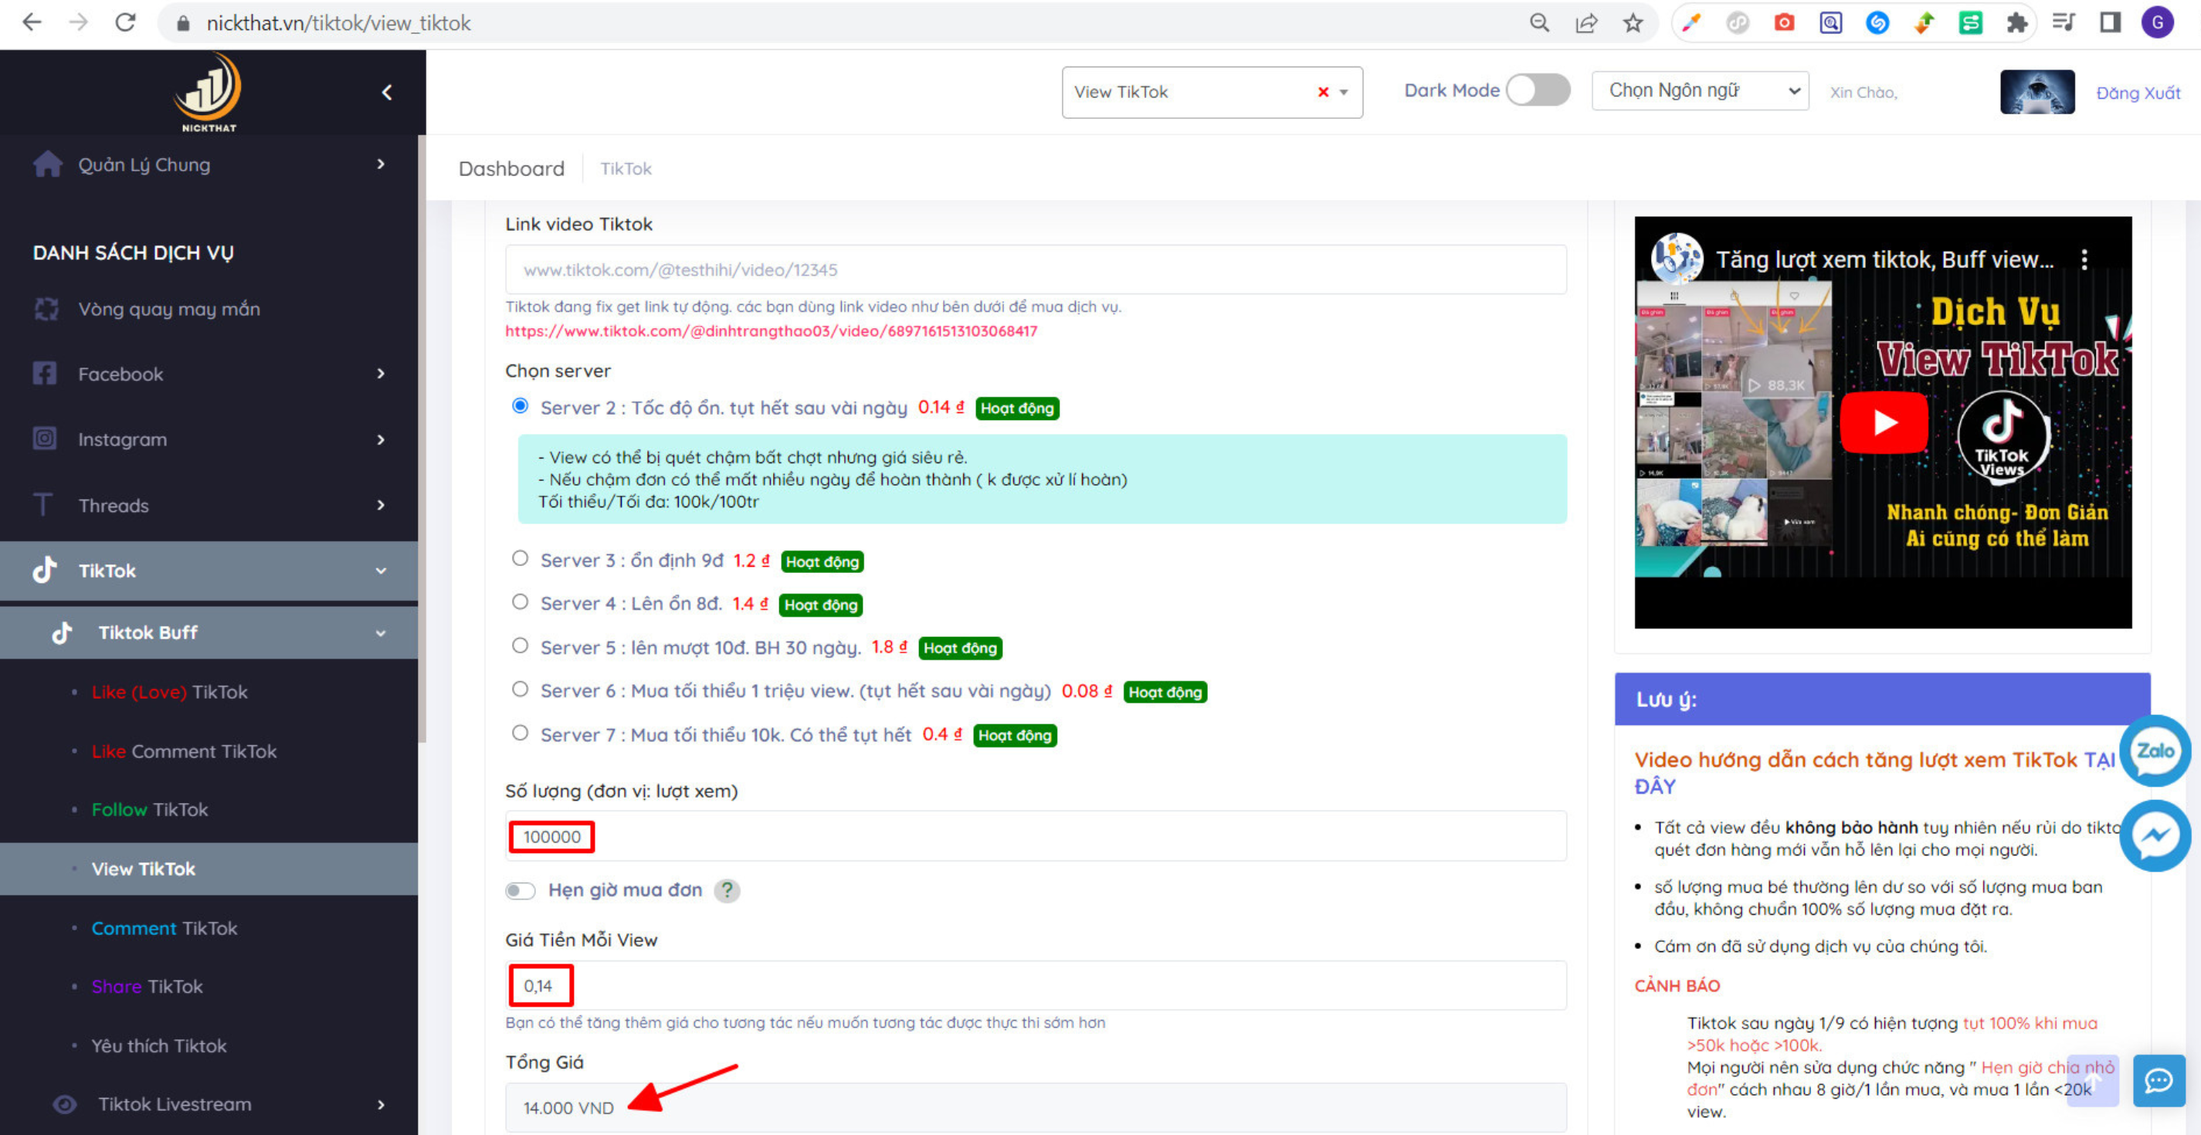Expand Quản Lý Chung menu
The image size is (2201, 1135).
pyautogui.click(x=209, y=164)
